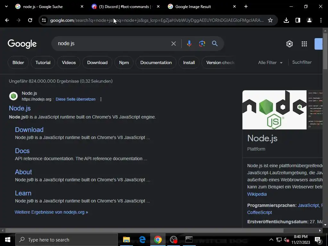Toggle Chrome side panel icon
Screen dimensions: 328x246
[298, 20]
